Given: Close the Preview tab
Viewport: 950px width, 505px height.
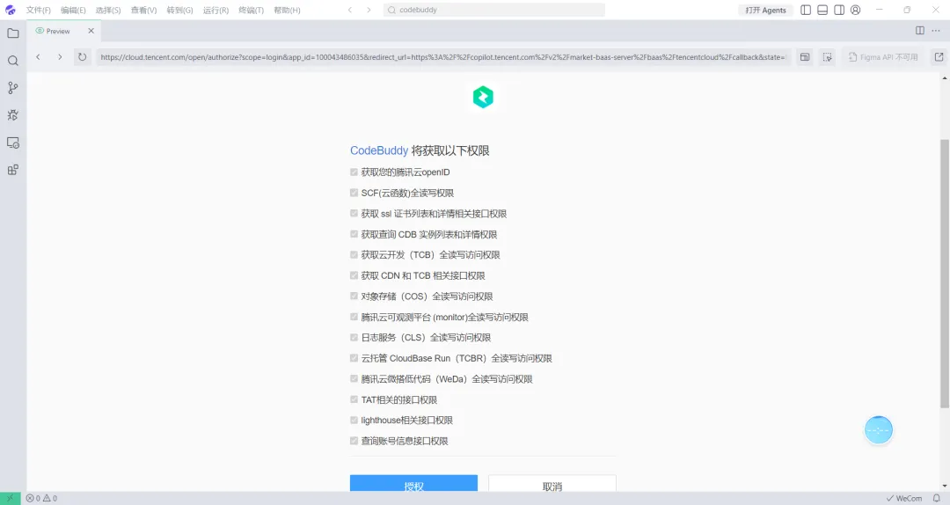Looking at the screenshot, I should pyautogui.click(x=91, y=31).
